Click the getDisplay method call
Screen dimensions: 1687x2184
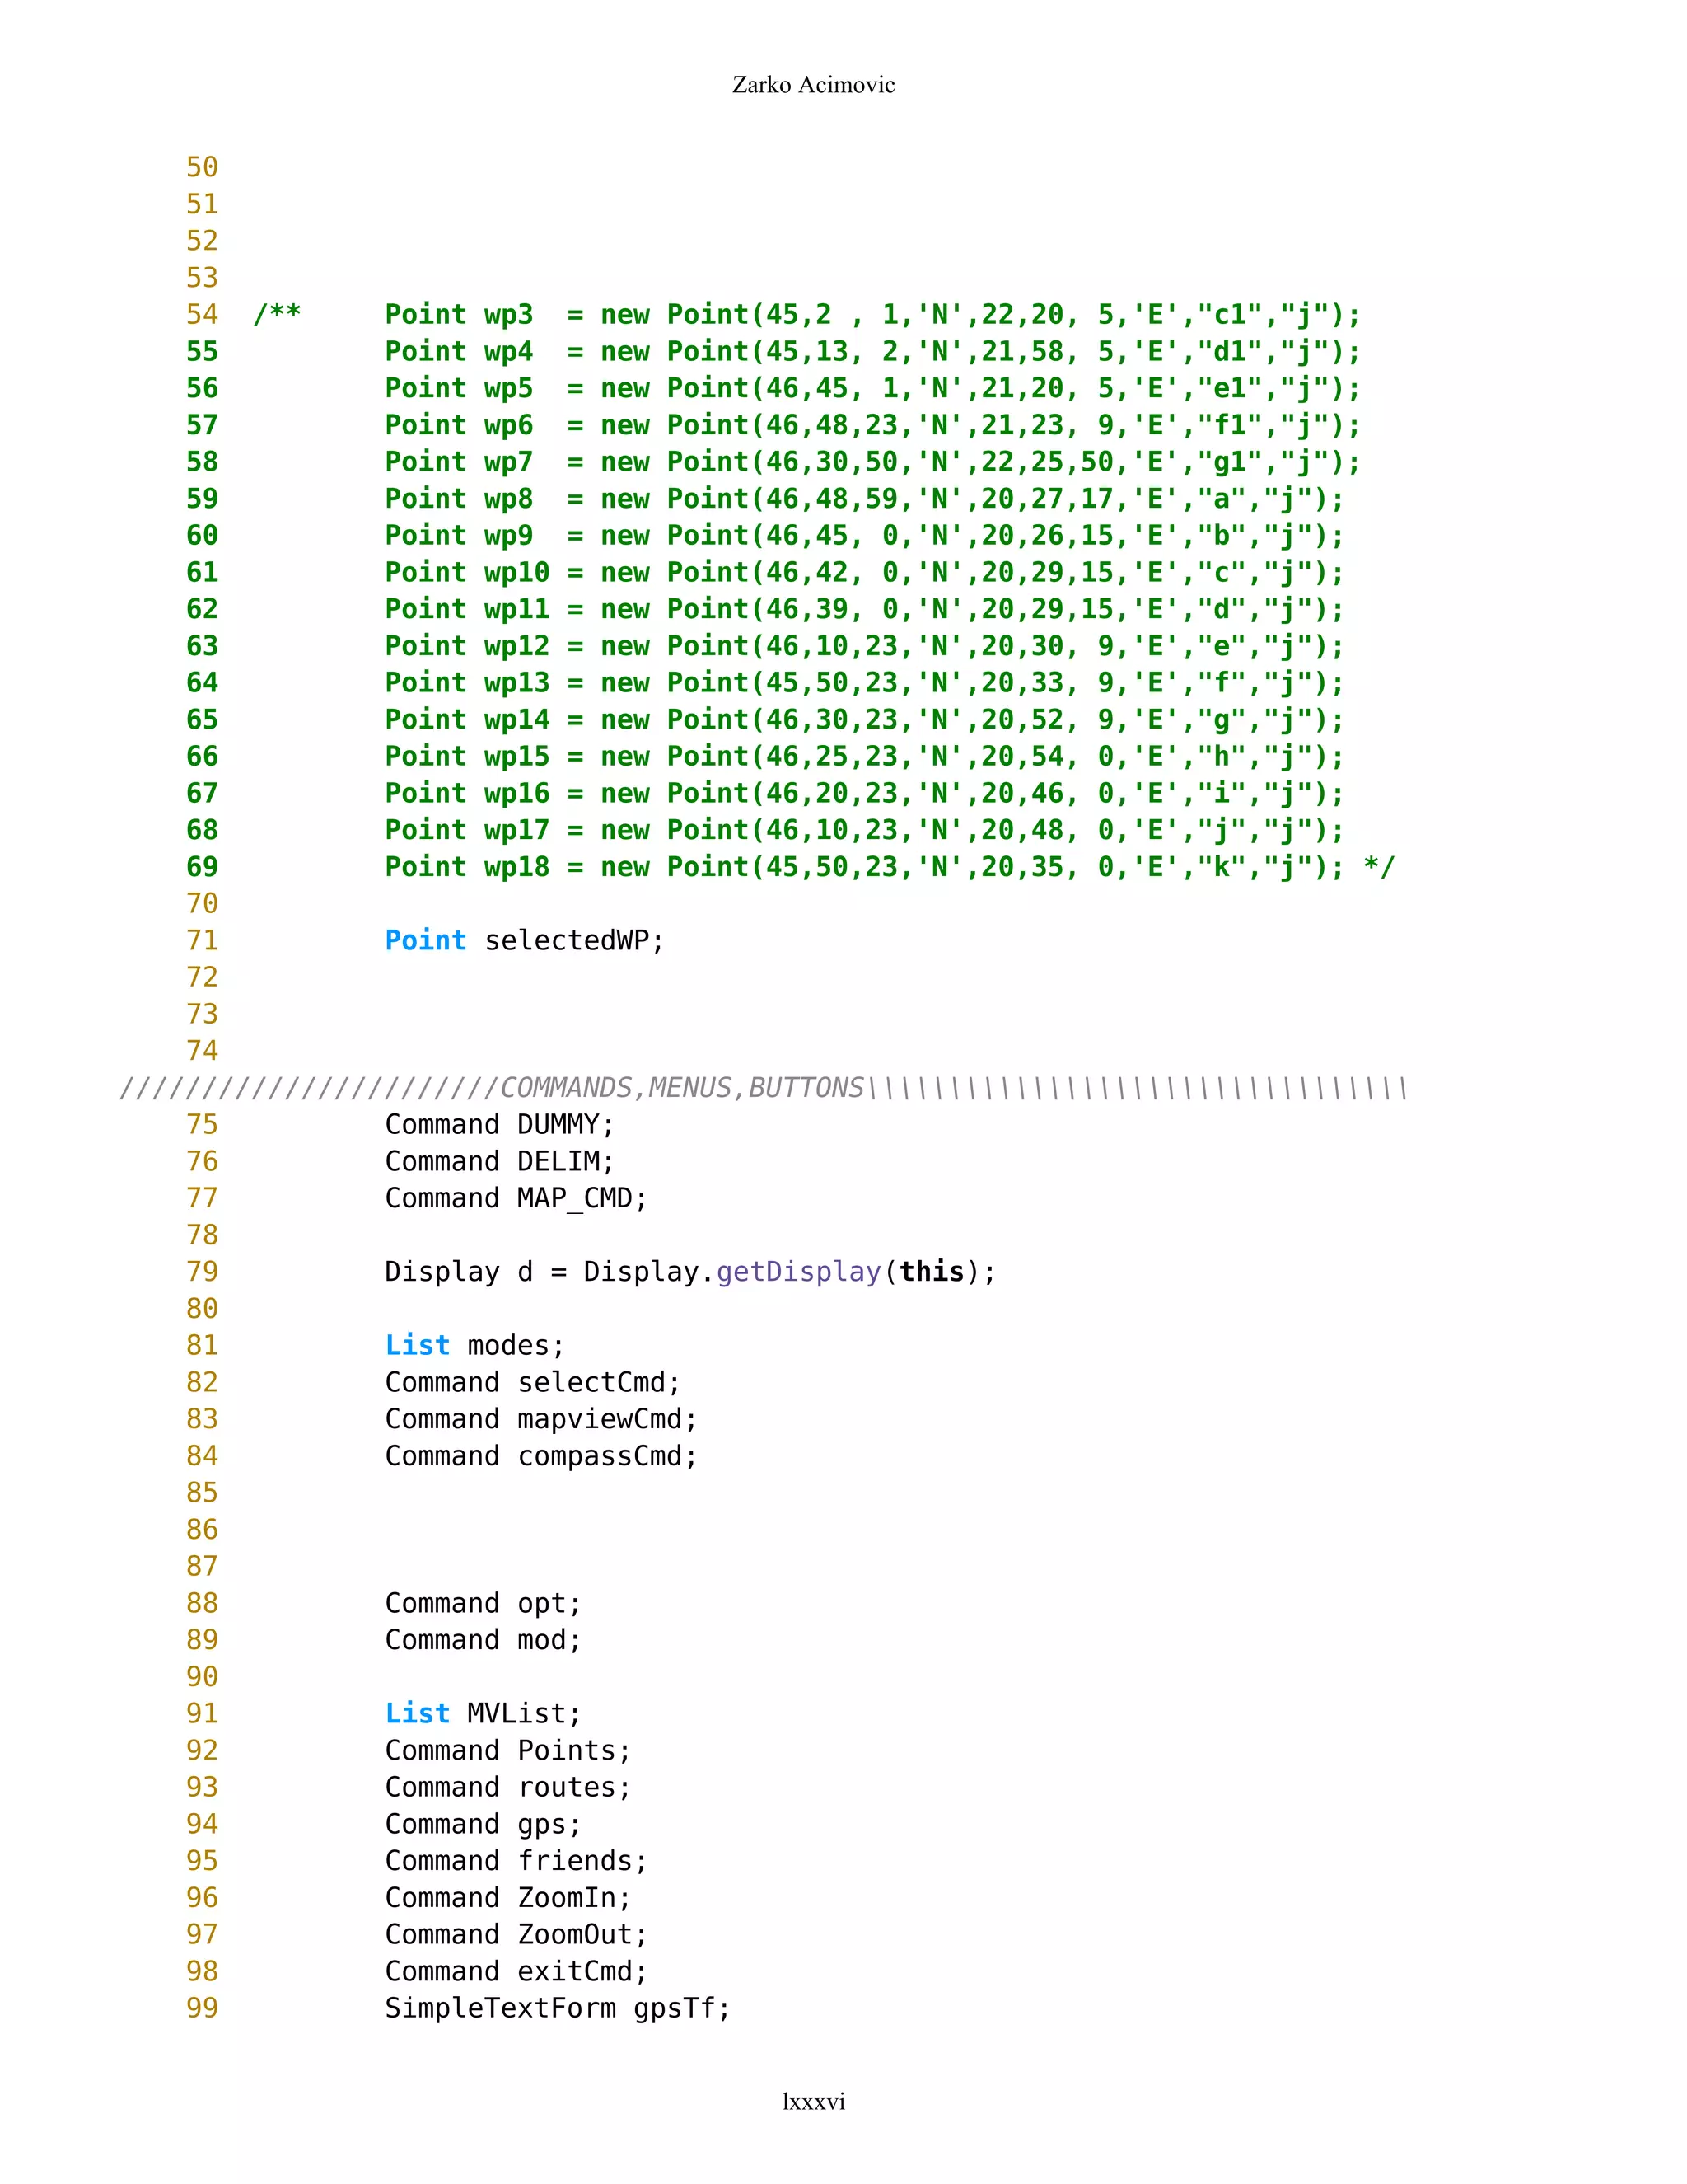click(798, 1272)
